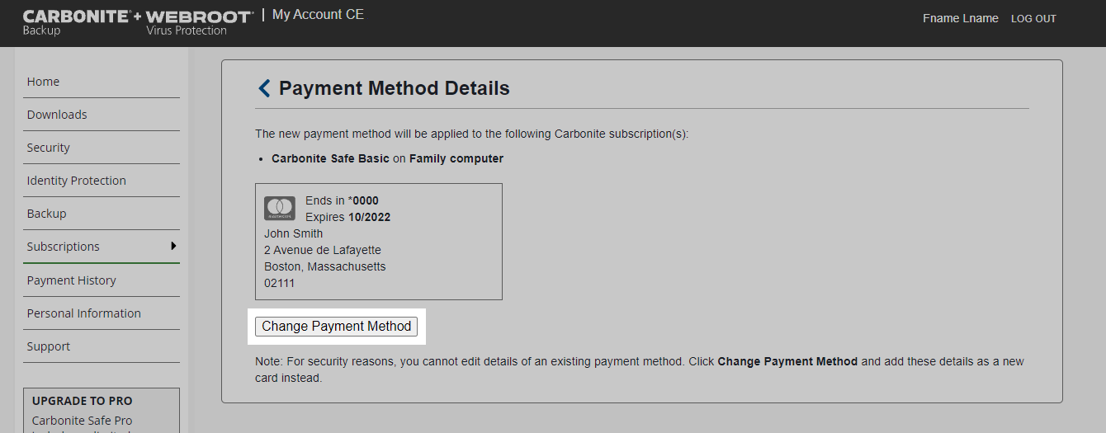The image size is (1106, 433).
Task: Select Backup in the sidebar
Action: 102,214
